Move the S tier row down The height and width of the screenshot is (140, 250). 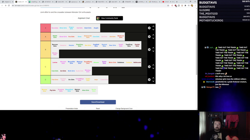[154, 30]
